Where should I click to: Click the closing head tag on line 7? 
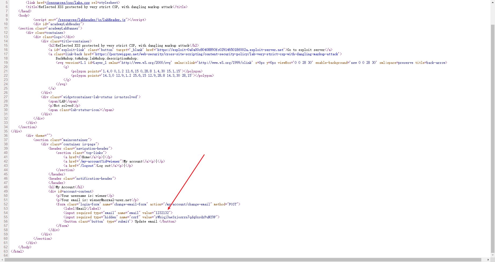[x=25, y=11]
